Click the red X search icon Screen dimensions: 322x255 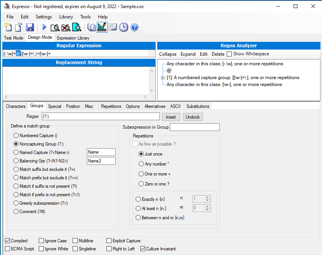point(65,27)
